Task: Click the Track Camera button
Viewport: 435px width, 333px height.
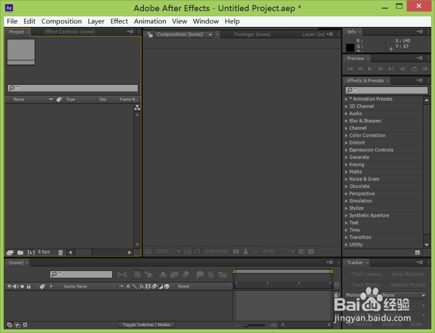Action: [x=366, y=274]
